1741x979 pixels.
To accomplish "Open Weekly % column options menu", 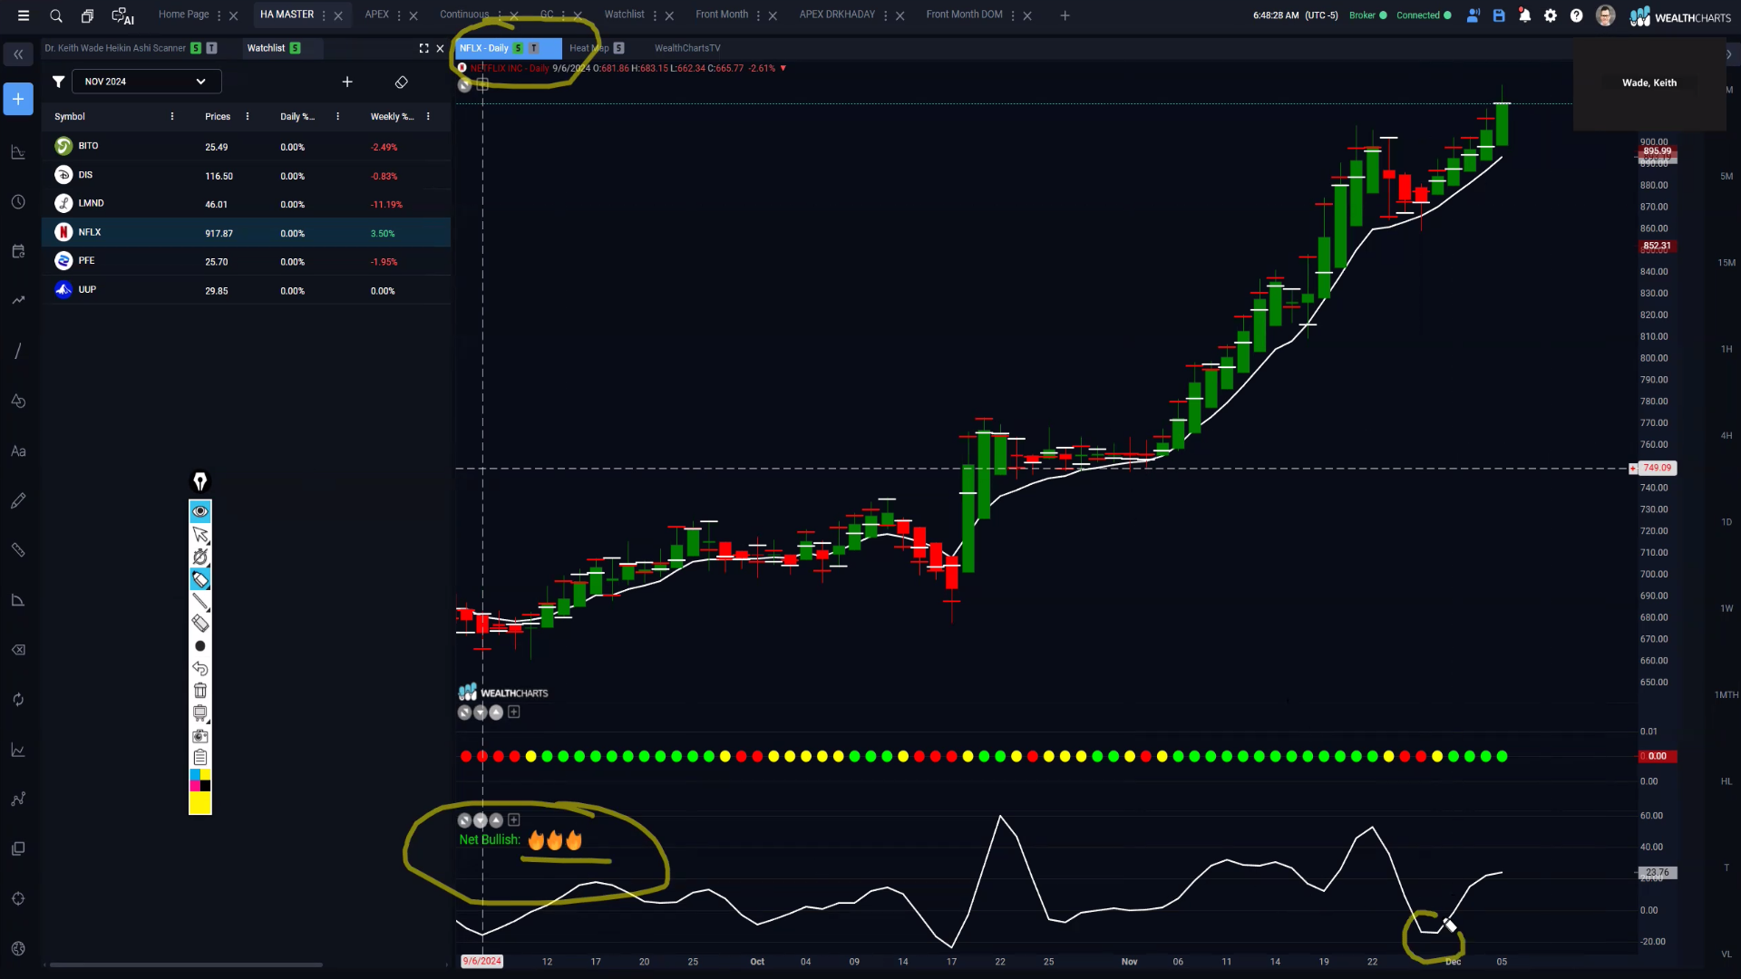I will coord(428,116).
